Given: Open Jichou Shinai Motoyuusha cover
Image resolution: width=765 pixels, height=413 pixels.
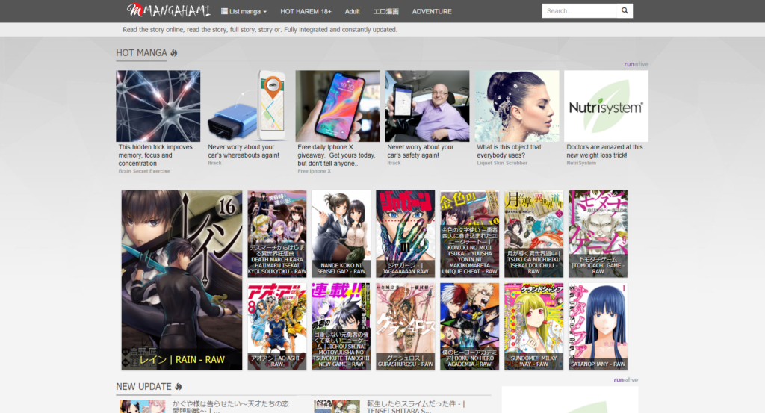Looking at the screenshot, I should [341, 326].
